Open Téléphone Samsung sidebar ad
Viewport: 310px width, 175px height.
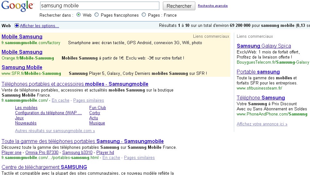[x=261, y=98]
